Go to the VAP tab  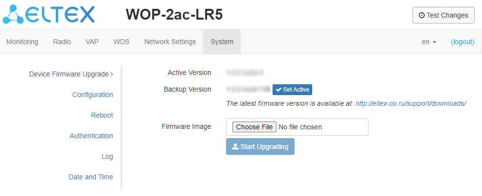[92, 42]
